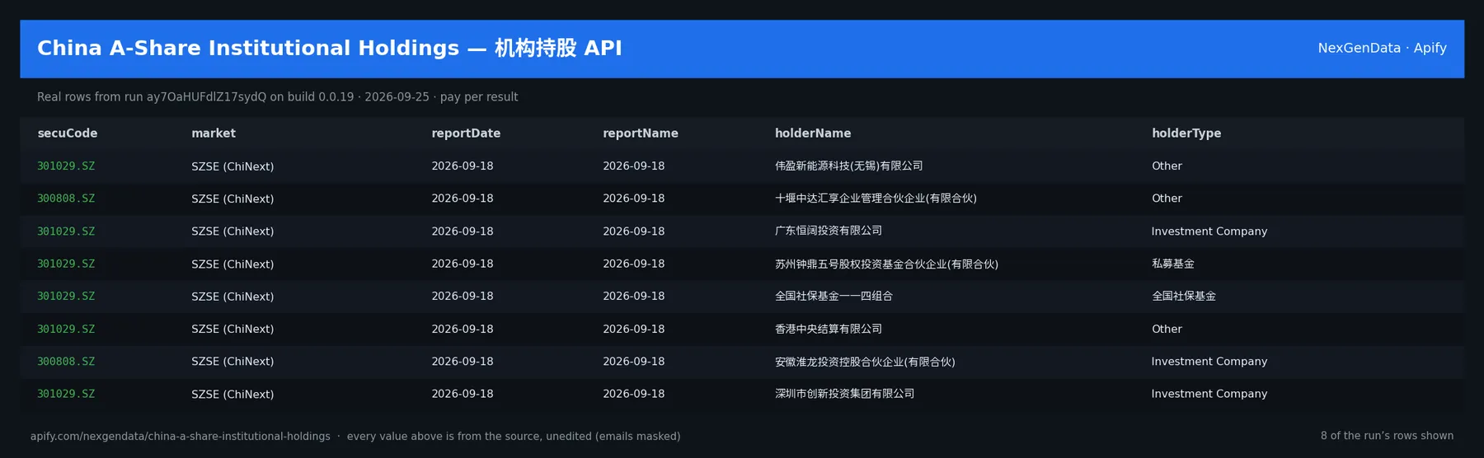
Task: Click holderType 'Other' in the 伟盈新能源科技 row
Action: [1167, 166]
